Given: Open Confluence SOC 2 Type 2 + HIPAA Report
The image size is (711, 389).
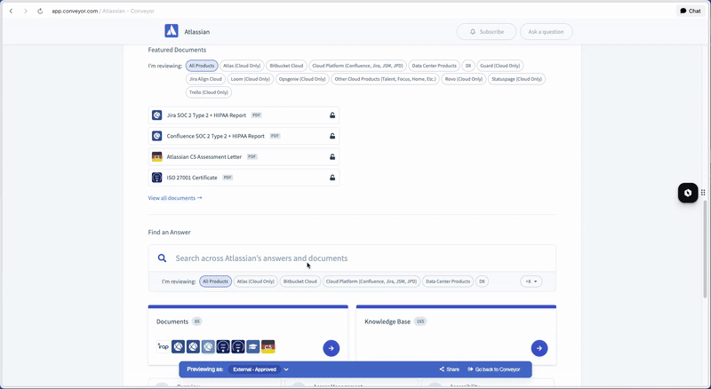Looking at the screenshot, I should tap(244, 136).
